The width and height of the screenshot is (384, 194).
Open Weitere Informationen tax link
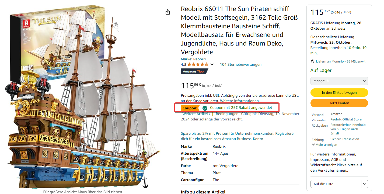pyautogui.click(x=239, y=101)
